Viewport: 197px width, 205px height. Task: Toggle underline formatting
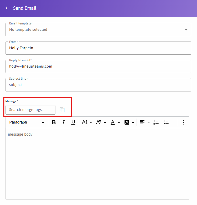(73, 122)
